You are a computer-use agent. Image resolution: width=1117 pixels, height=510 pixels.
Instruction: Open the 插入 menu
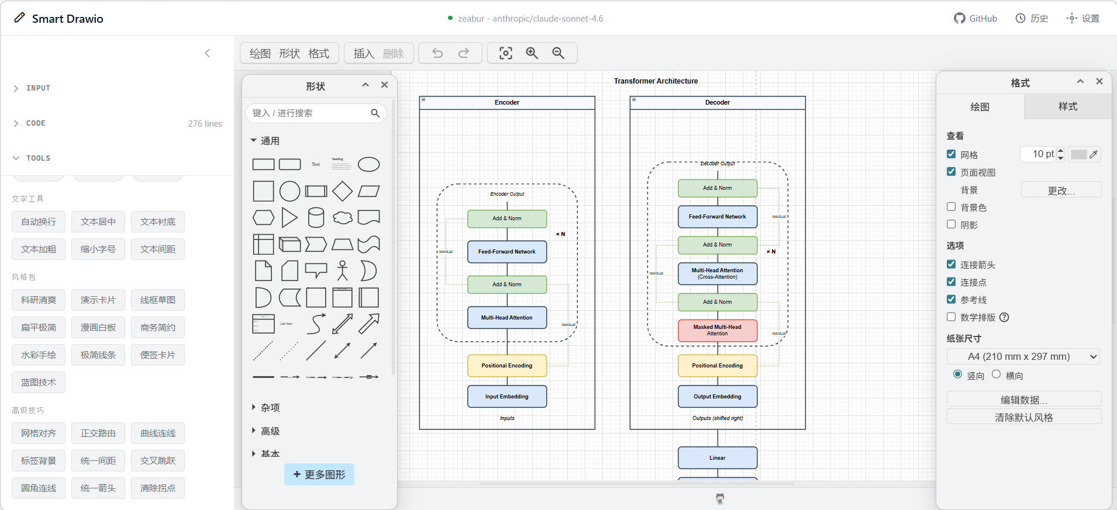[364, 54]
